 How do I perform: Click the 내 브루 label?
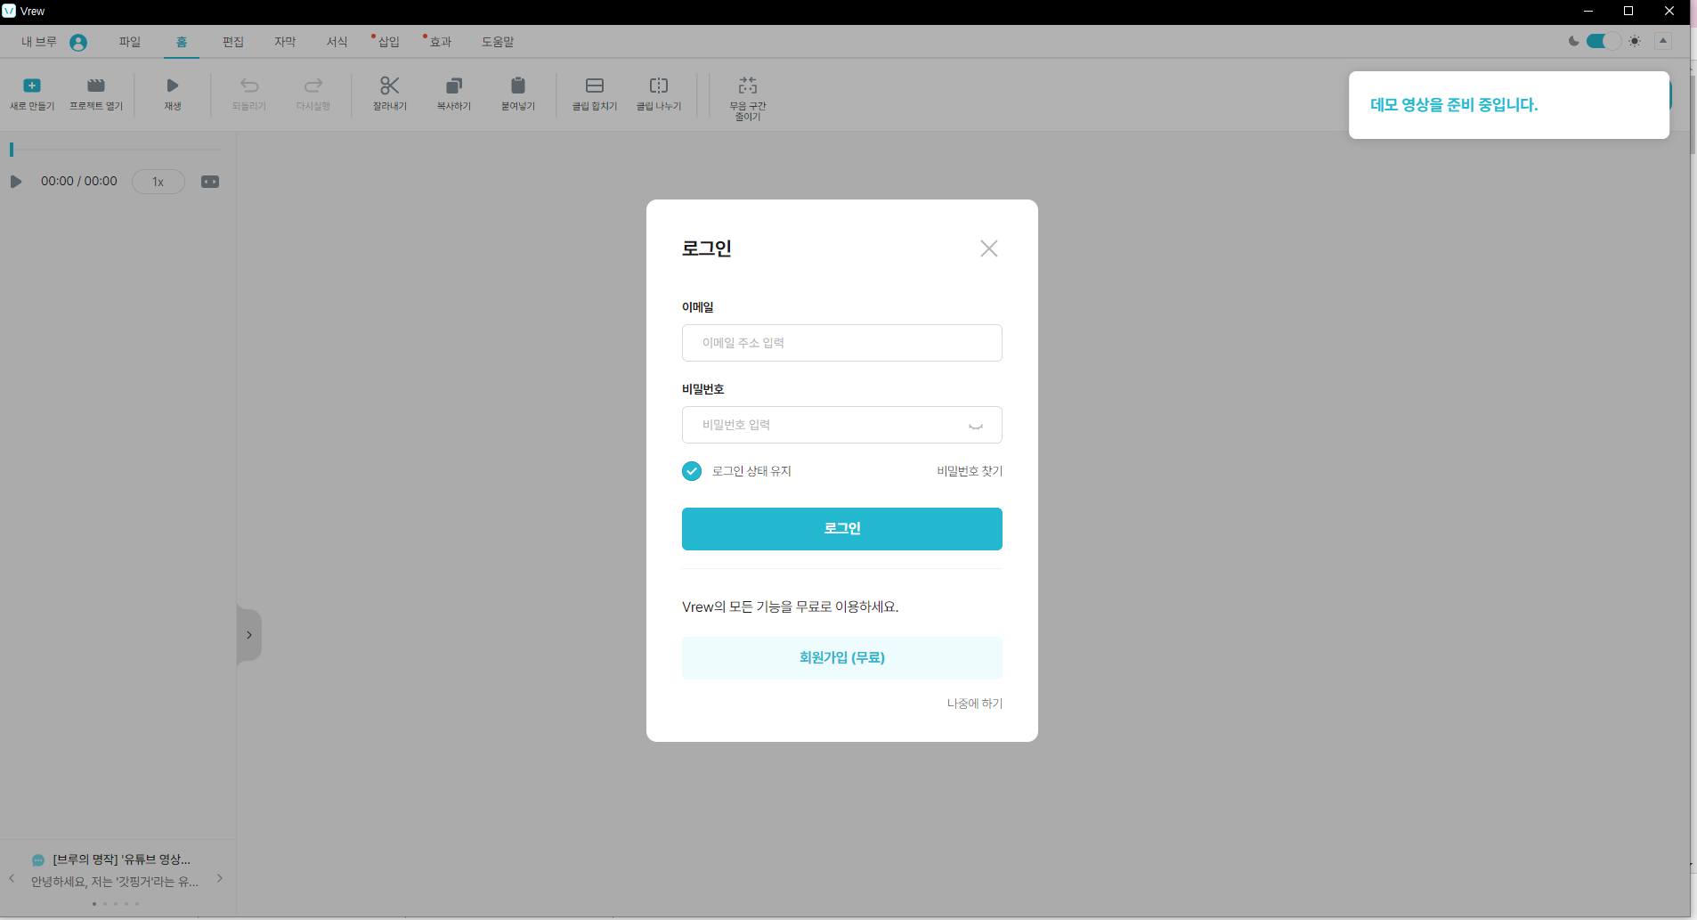39,42
